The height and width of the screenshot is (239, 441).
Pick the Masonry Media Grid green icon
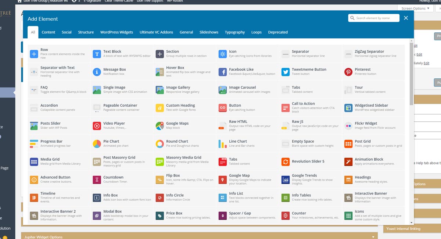159,162
